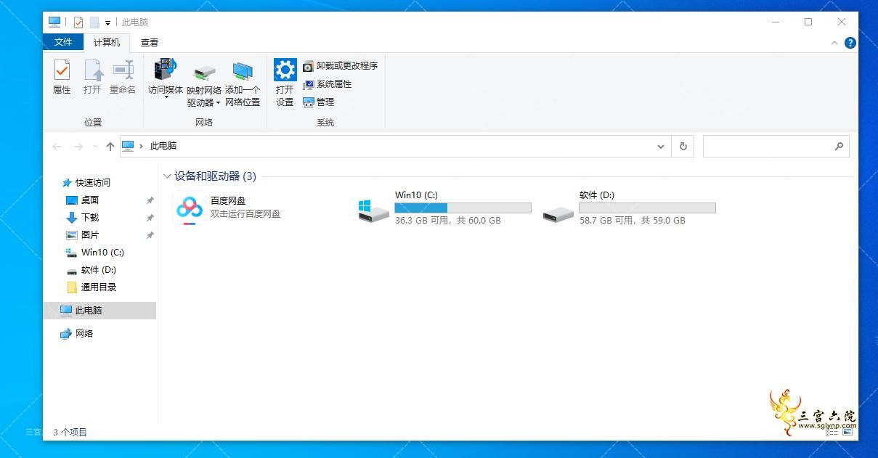Click the search magnifier icon
The width and height of the screenshot is (878, 458).
839,146
